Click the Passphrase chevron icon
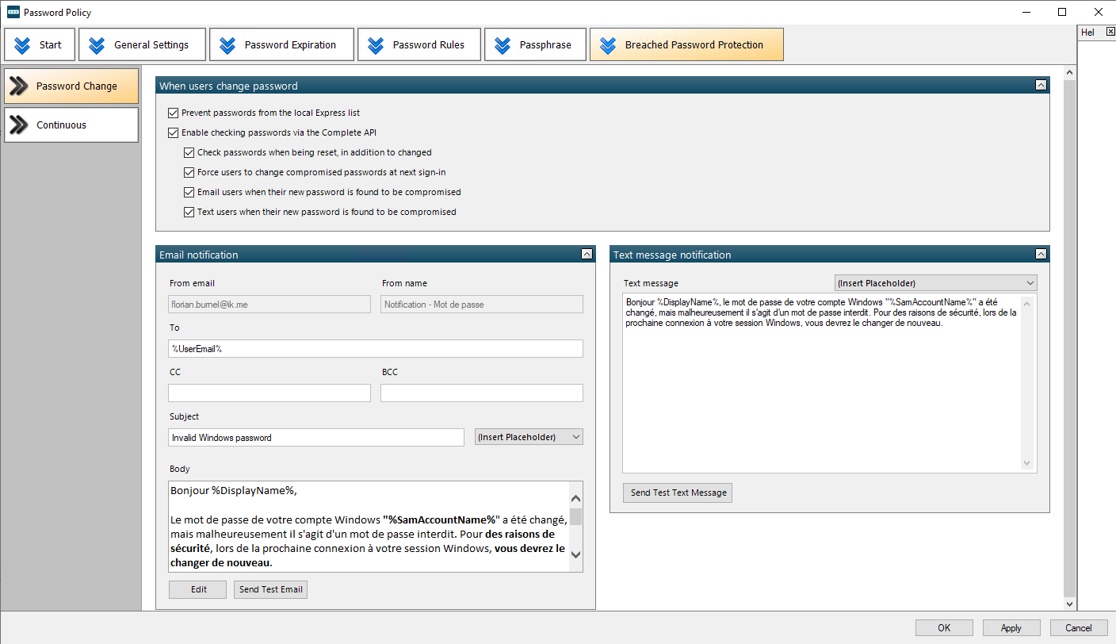This screenshot has height=644, width=1116. pyautogui.click(x=503, y=45)
